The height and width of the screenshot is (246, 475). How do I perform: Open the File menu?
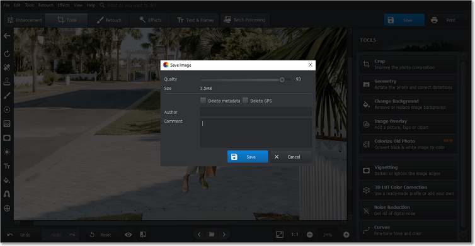[6, 5]
